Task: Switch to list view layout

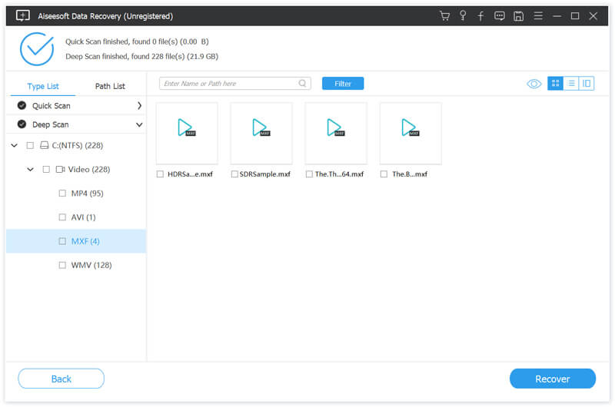Action: click(x=571, y=84)
